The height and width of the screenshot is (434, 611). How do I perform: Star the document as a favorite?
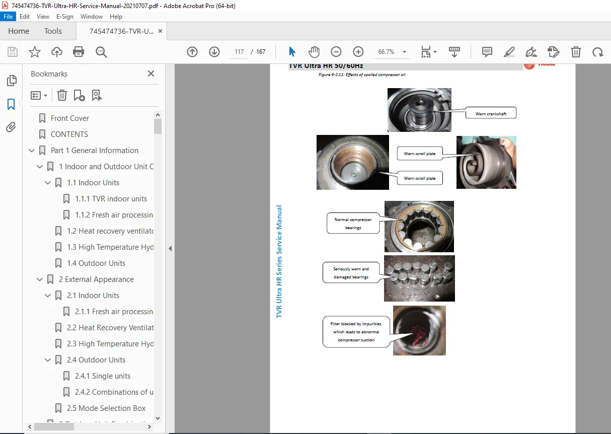34,52
